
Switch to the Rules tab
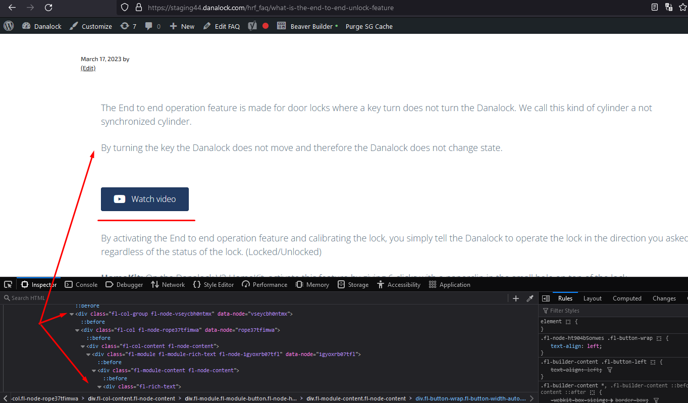coord(565,298)
